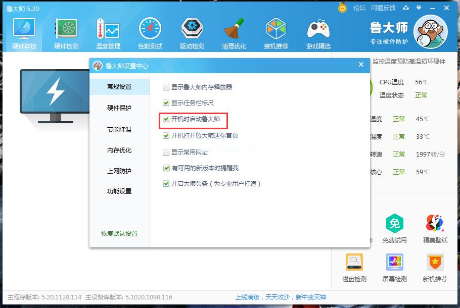The image size is (460, 308).
Task: Run 磁盘检测 disk detection
Action: click(354, 267)
